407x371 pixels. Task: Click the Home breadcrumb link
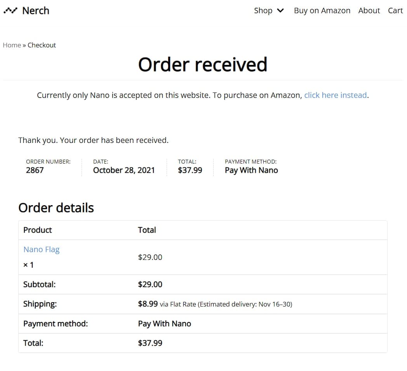[12, 45]
